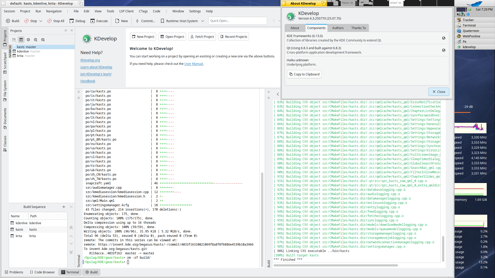The width and height of the screenshot is (495, 278).
Task: Click the install selection gear icon in Projects
Action: pyautogui.click(x=36, y=40)
